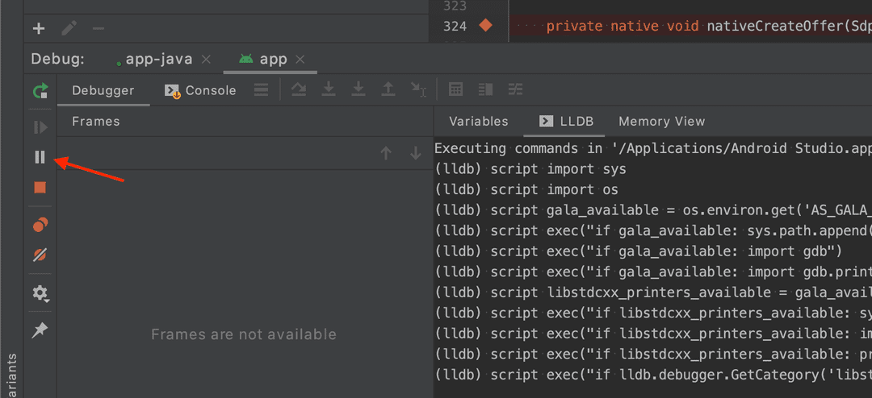Click line number 323 in the gutter
Viewport: 872px width, 398px height.
[455, 6]
